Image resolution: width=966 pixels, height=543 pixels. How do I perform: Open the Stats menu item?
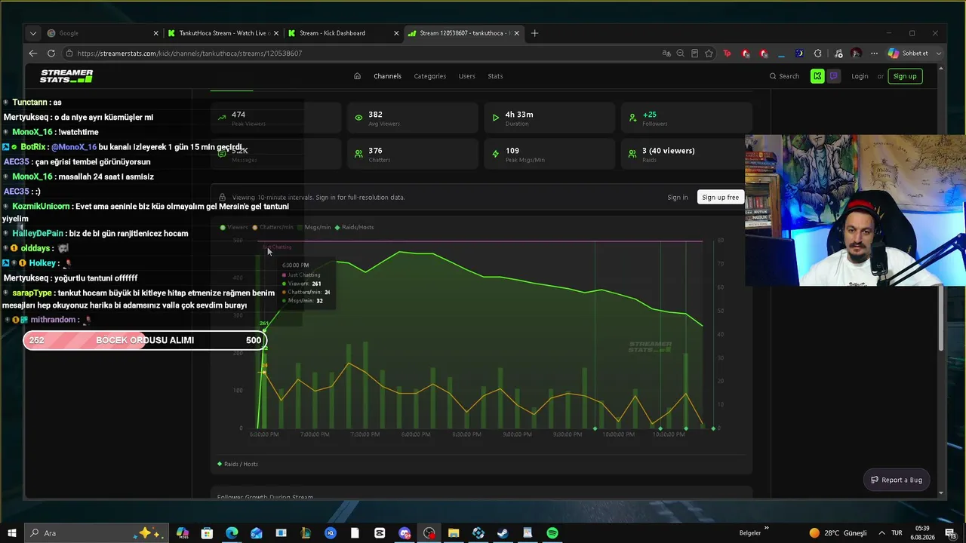[495, 76]
